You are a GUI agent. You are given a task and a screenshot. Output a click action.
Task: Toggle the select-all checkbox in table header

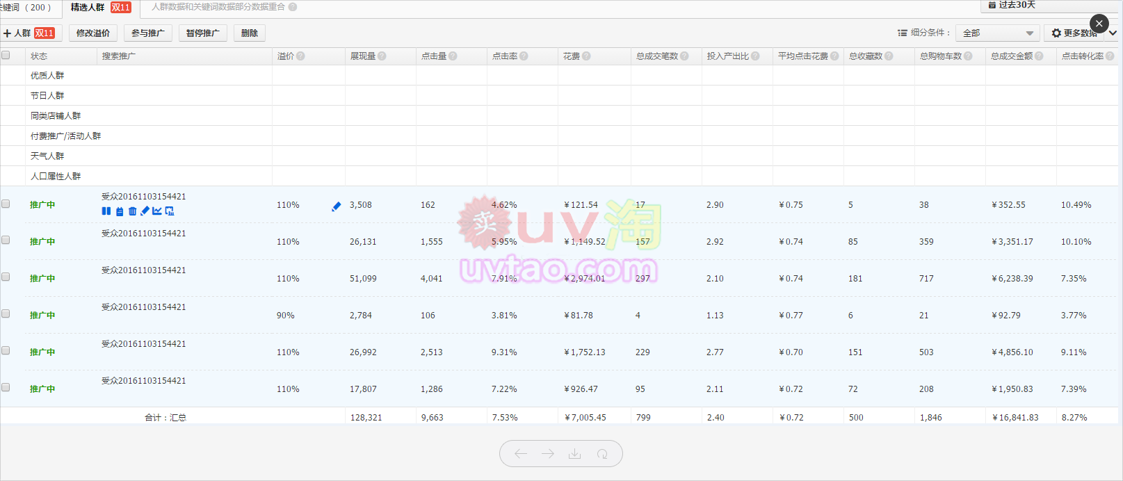pos(6,55)
